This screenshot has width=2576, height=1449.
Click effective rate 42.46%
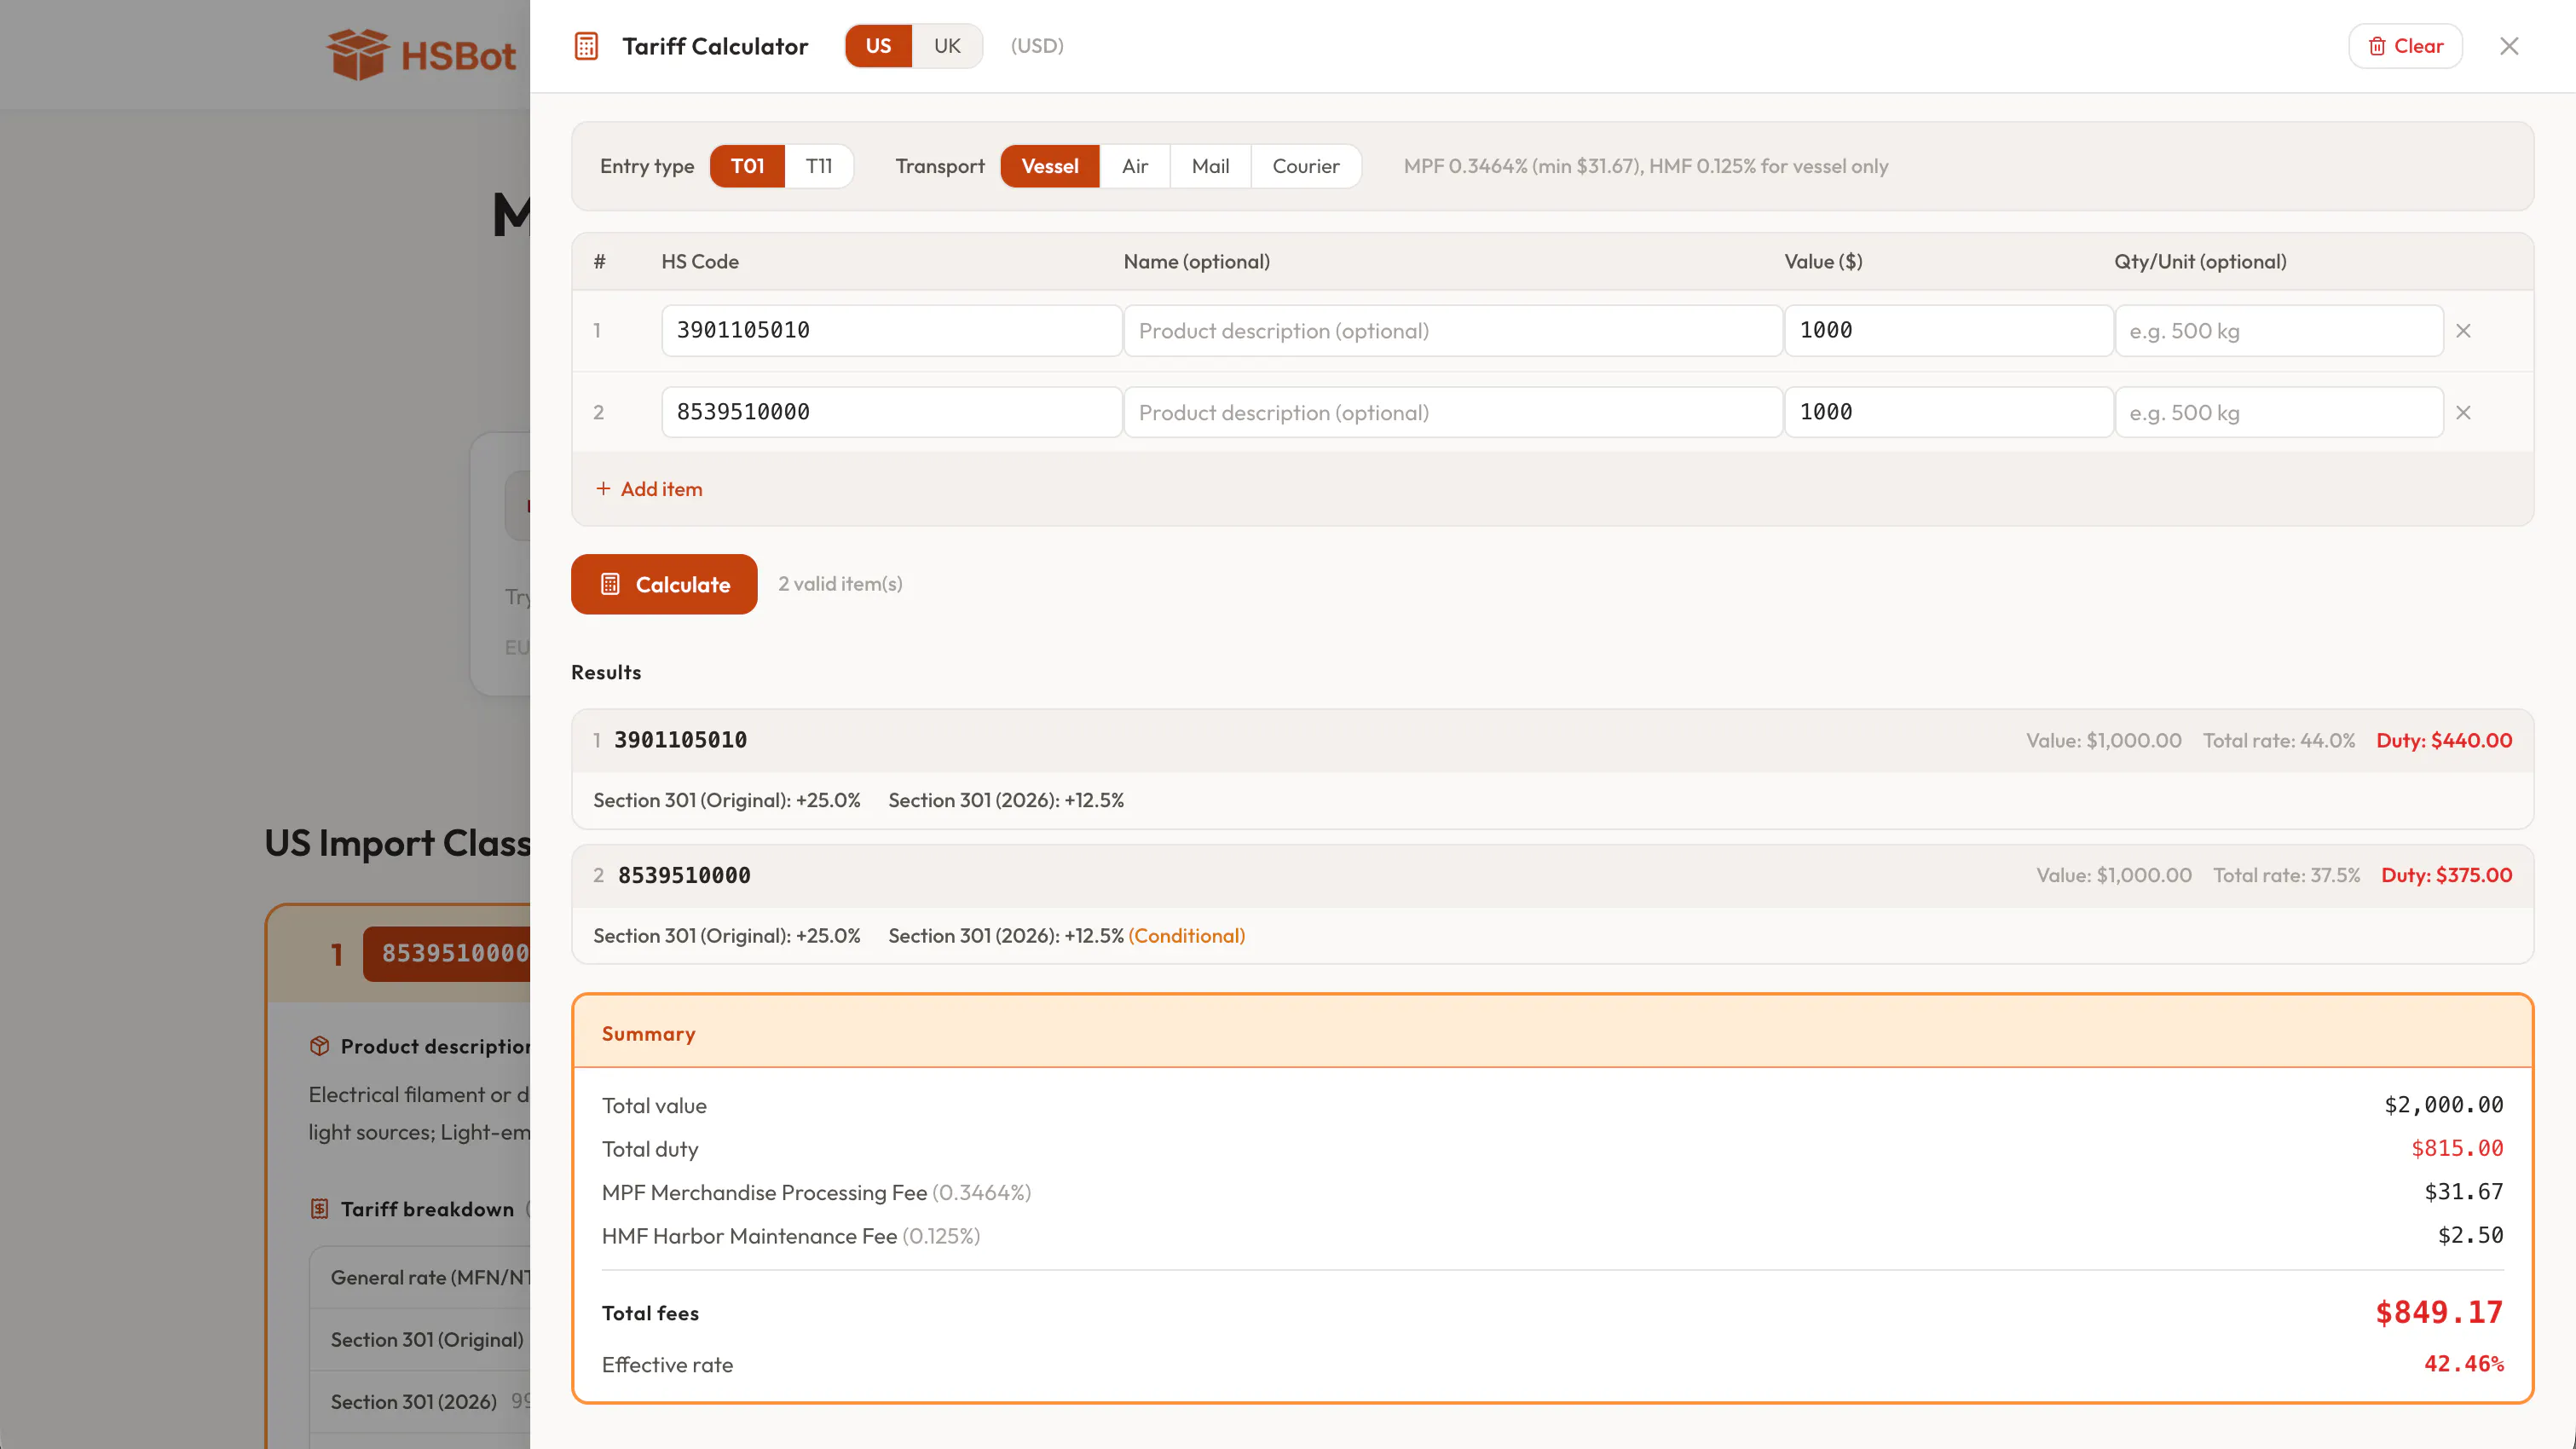2464,1364
